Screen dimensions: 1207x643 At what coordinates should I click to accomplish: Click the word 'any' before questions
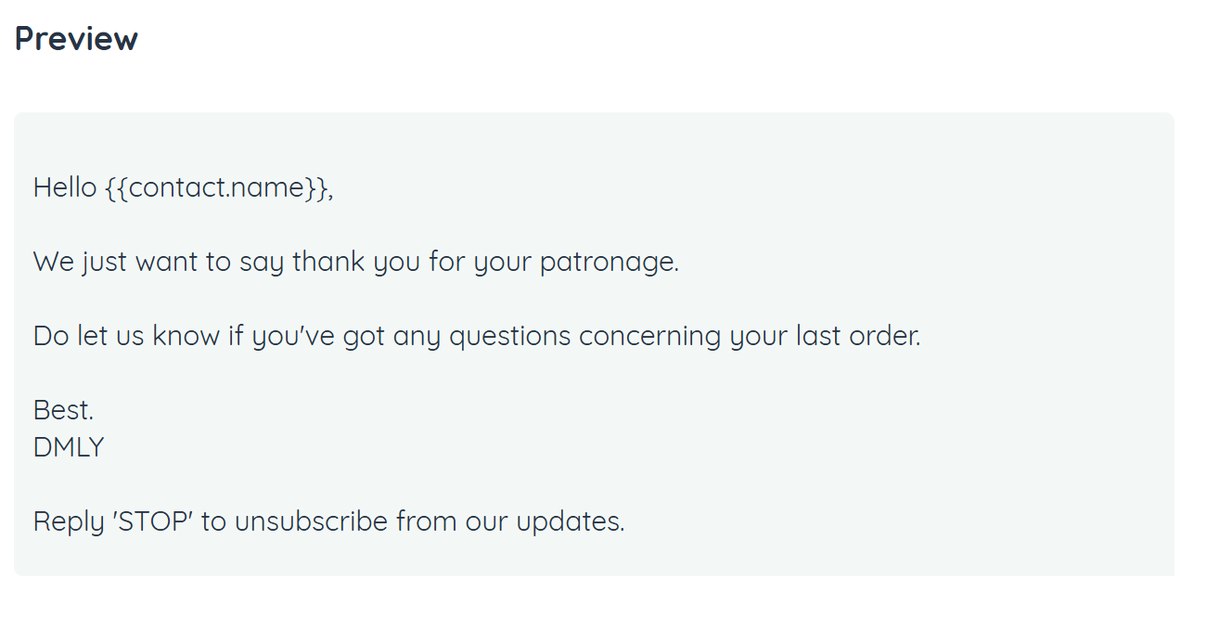pyautogui.click(x=417, y=336)
